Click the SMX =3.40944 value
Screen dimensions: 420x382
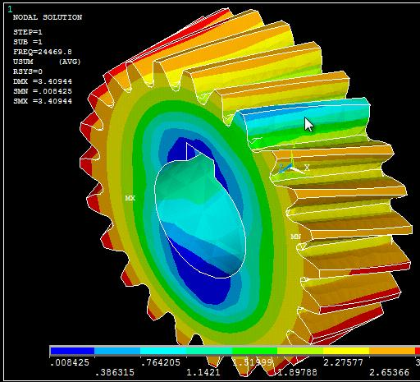(43, 101)
